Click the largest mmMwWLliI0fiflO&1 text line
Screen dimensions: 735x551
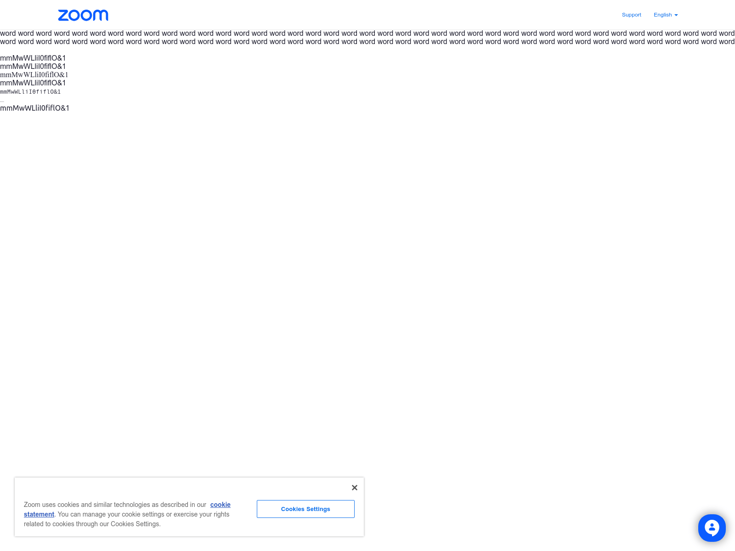(34, 108)
